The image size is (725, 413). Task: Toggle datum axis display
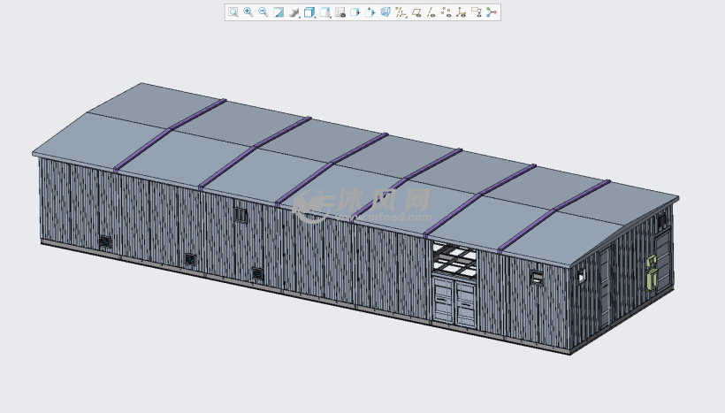tap(431, 12)
